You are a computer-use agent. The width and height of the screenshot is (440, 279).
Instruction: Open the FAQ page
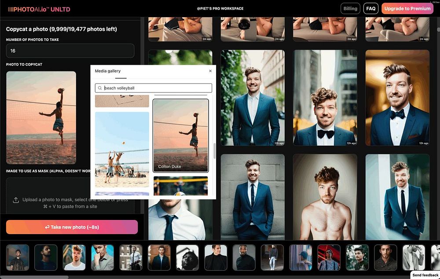[x=370, y=8]
